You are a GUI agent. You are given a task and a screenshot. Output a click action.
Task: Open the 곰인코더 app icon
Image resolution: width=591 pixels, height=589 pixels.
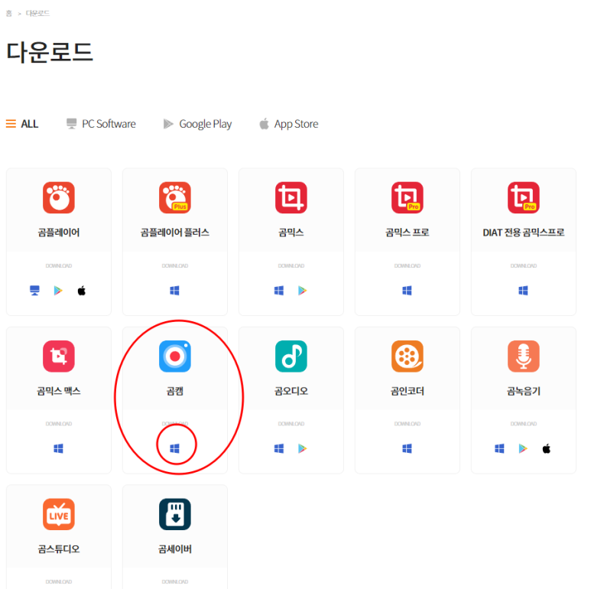[408, 356]
